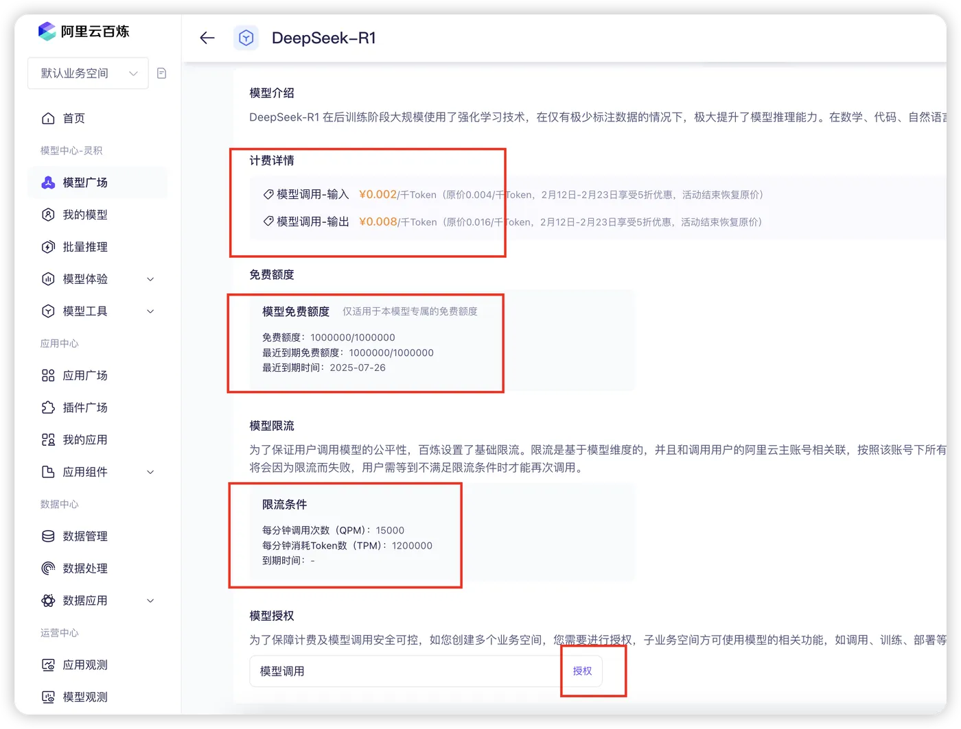Open 数据处理 in the sidebar

(97, 569)
